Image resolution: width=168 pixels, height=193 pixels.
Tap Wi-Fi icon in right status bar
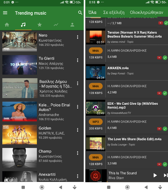pyautogui.click(x=152, y=2)
